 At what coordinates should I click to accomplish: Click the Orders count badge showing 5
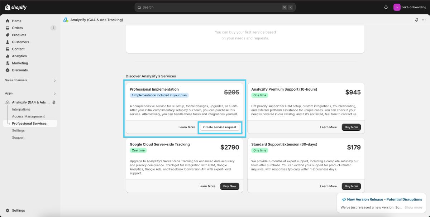(x=53, y=28)
